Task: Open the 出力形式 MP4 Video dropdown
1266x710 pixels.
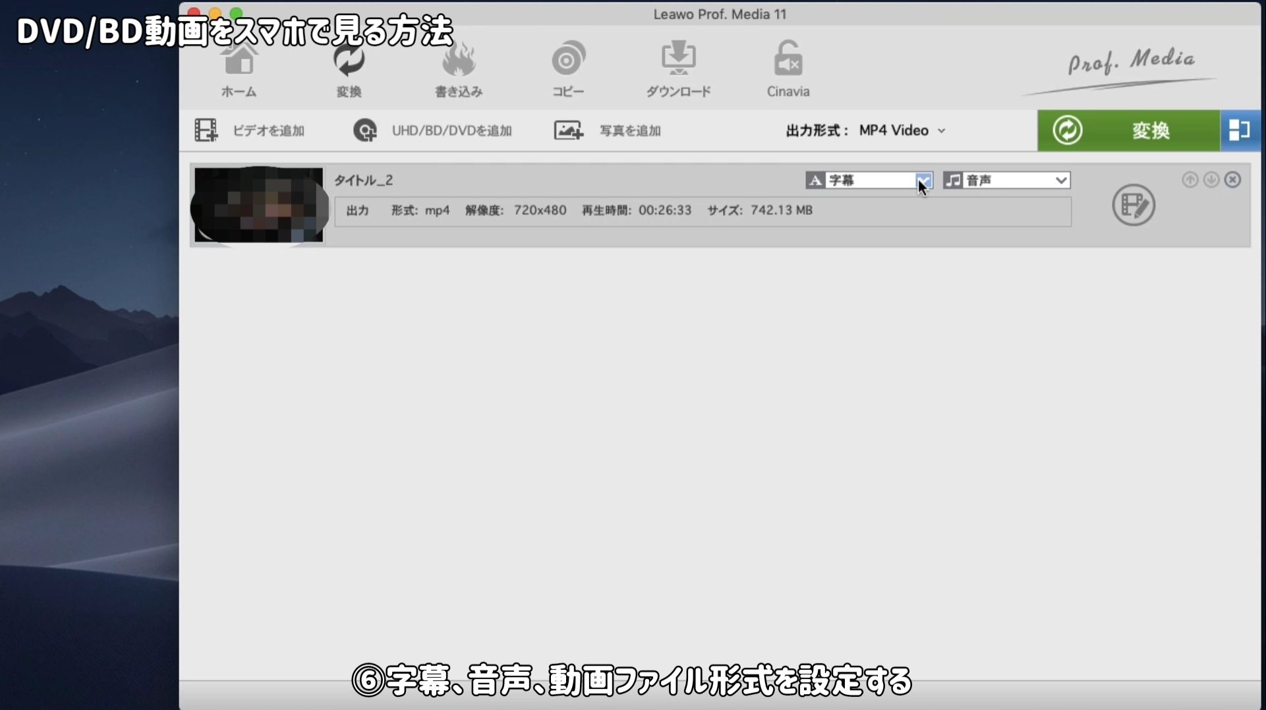Action: (902, 130)
